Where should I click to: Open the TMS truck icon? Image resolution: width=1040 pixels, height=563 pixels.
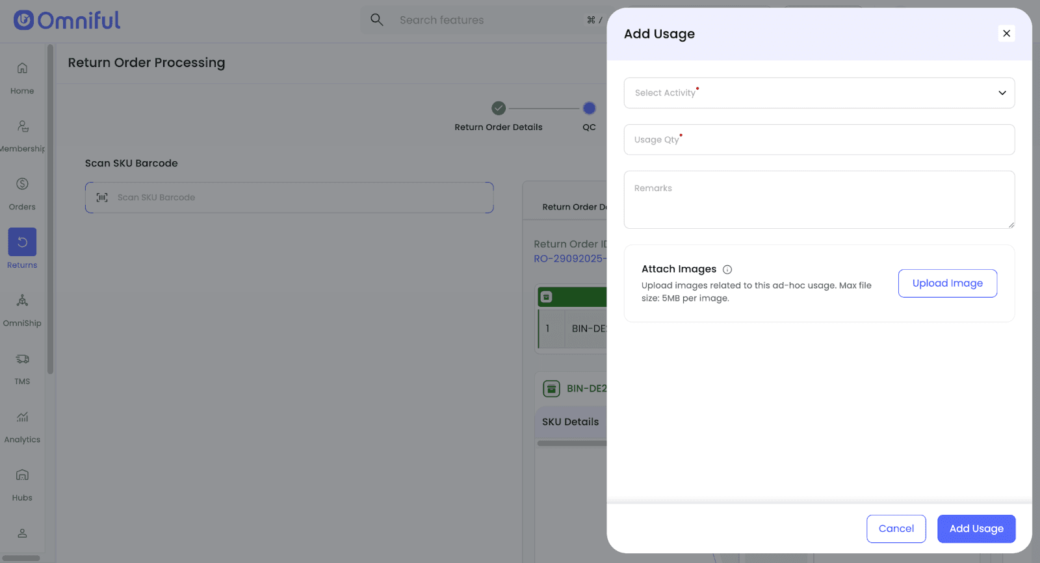click(x=22, y=359)
